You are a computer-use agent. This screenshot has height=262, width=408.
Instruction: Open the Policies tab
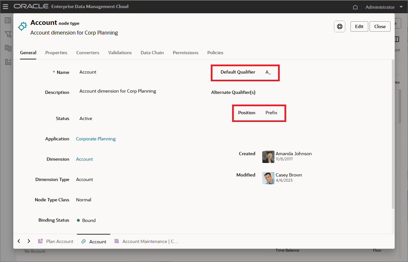pos(215,53)
